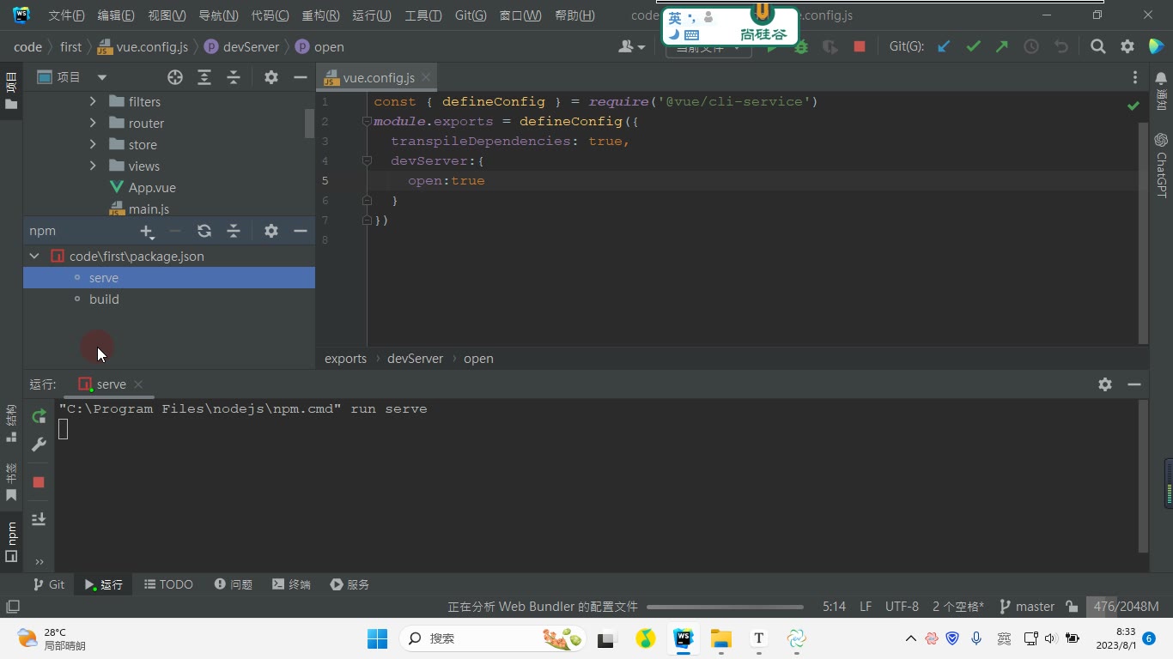Commit changes with the green checkmark
Screen dimensions: 1173x659
[973, 46]
